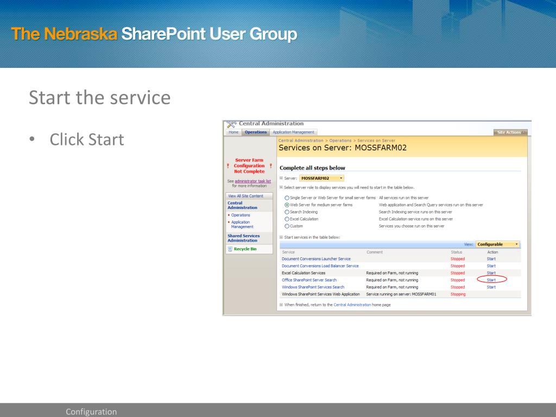Open the Site Actions menu
The width and height of the screenshot is (556, 417).
pos(510,132)
